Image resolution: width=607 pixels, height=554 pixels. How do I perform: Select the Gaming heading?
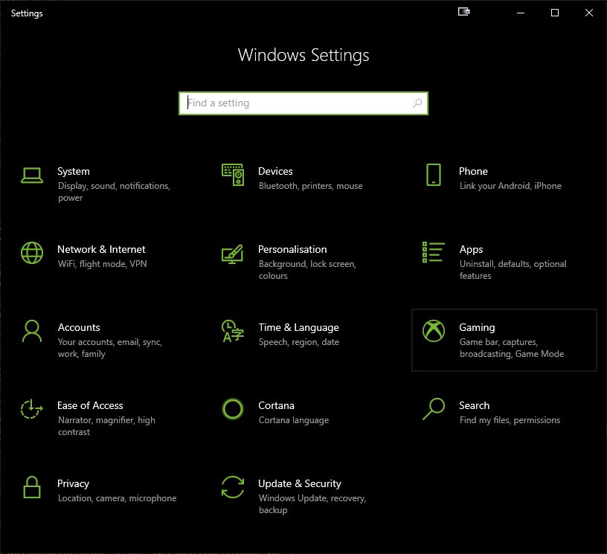pyautogui.click(x=477, y=328)
